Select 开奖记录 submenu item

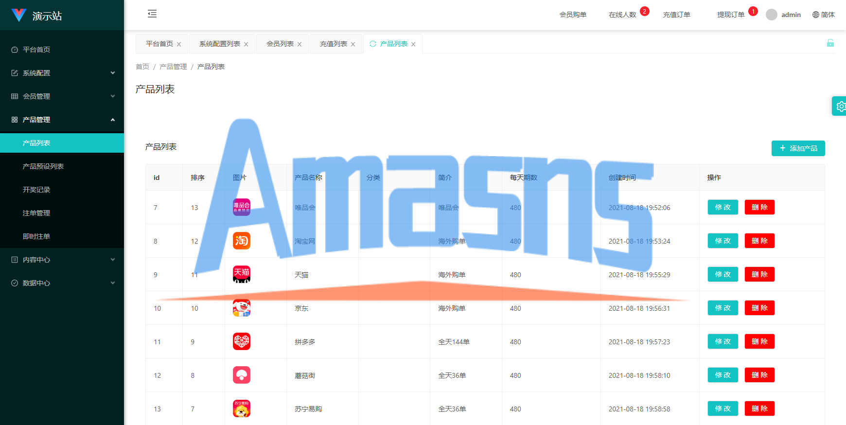click(x=62, y=190)
